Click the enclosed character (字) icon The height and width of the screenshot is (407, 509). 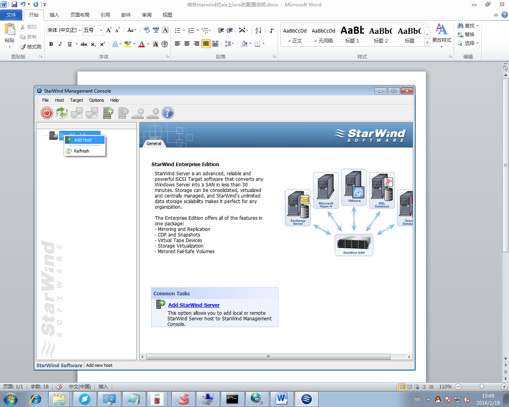165,44
